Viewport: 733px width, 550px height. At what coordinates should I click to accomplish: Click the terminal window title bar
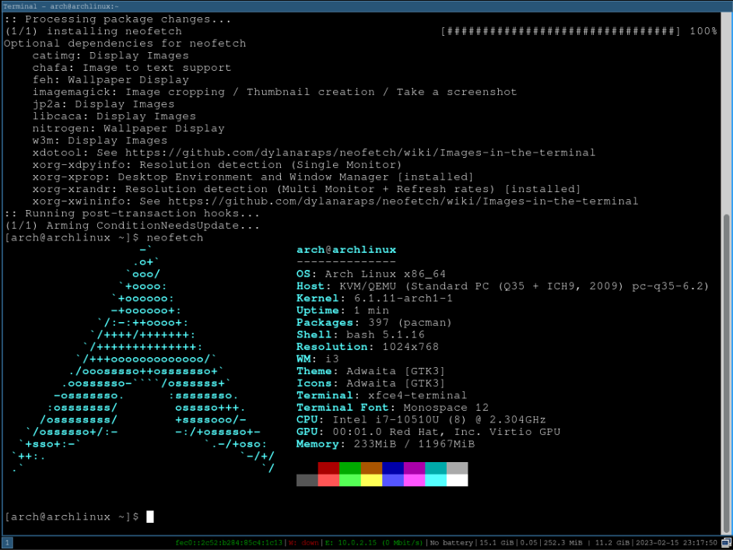click(366, 6)
